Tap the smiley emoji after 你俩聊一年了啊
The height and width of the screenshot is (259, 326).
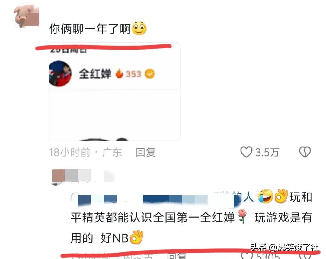pyautogui.click(x=139, y=28)
